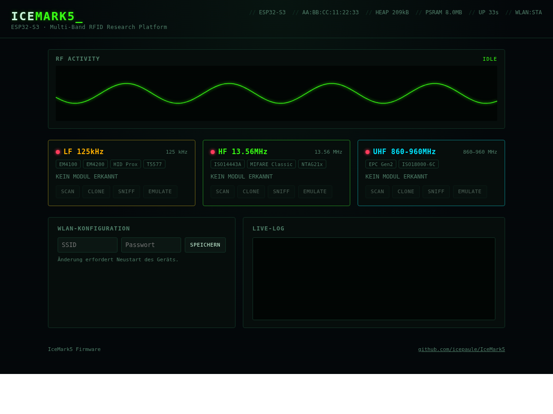
Task: Click SCAN in the HF 13.56MHz card
Action: tap(223, 192)
